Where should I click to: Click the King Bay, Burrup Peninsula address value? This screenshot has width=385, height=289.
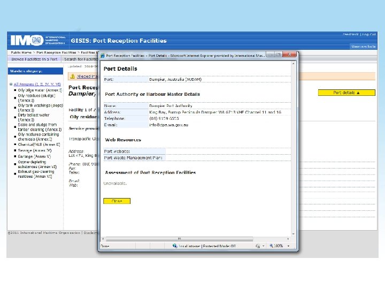point(215,112)
